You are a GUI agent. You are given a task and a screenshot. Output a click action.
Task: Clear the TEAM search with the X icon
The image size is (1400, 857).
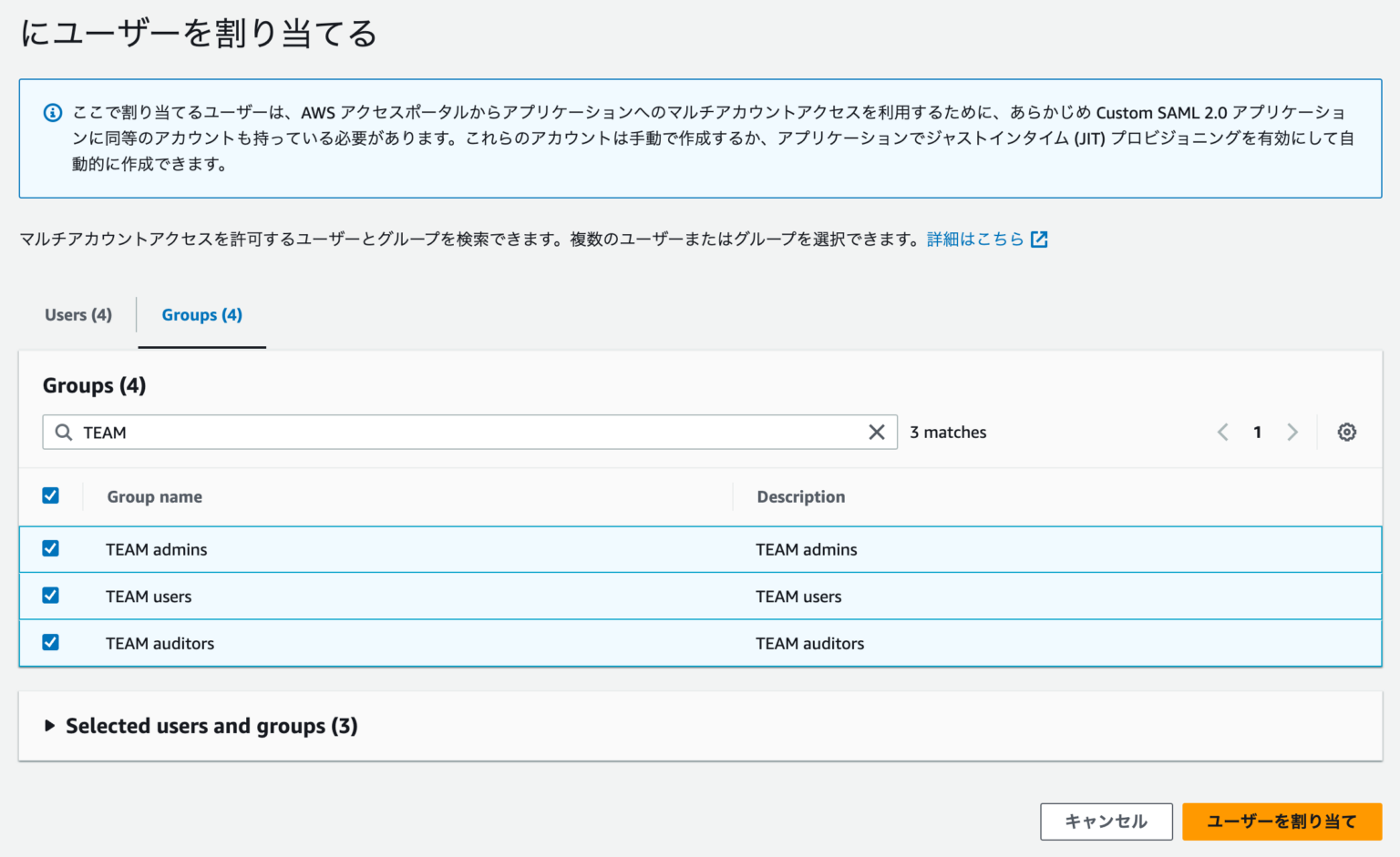(x=876, y=432)
